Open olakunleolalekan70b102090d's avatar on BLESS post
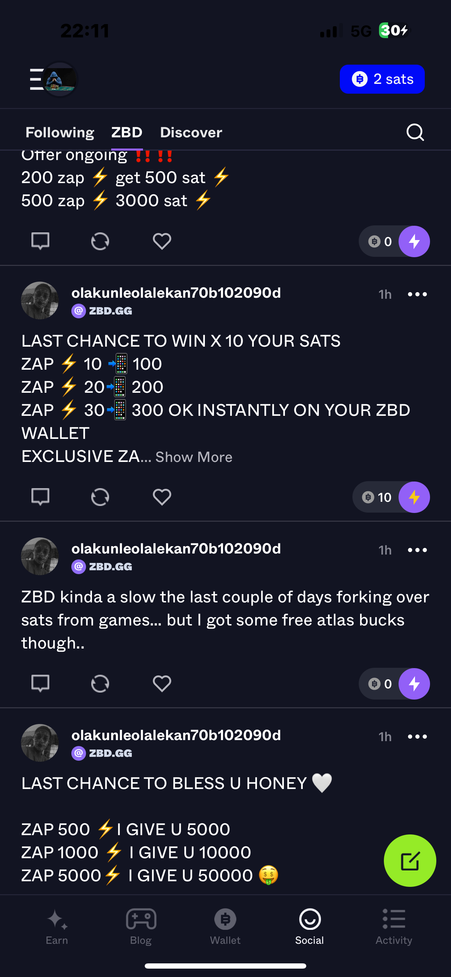 (x=40, y=743)
